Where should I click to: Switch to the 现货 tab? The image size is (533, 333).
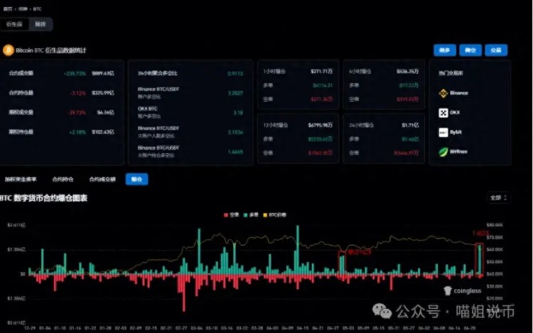click(x=40, y=24)
